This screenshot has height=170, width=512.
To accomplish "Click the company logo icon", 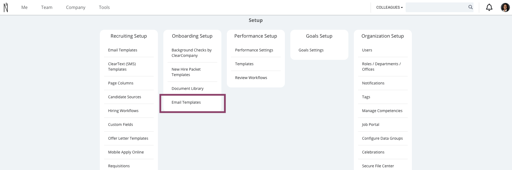I will pyautogui.click(x=6, y=7).
